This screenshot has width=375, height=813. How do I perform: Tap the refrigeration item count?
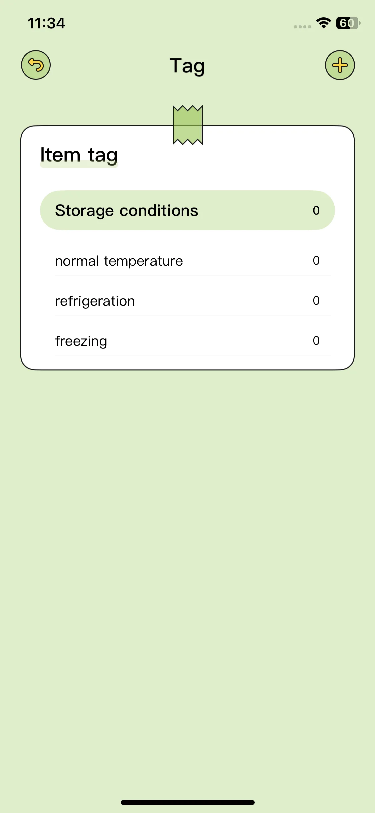coord(316,300)
